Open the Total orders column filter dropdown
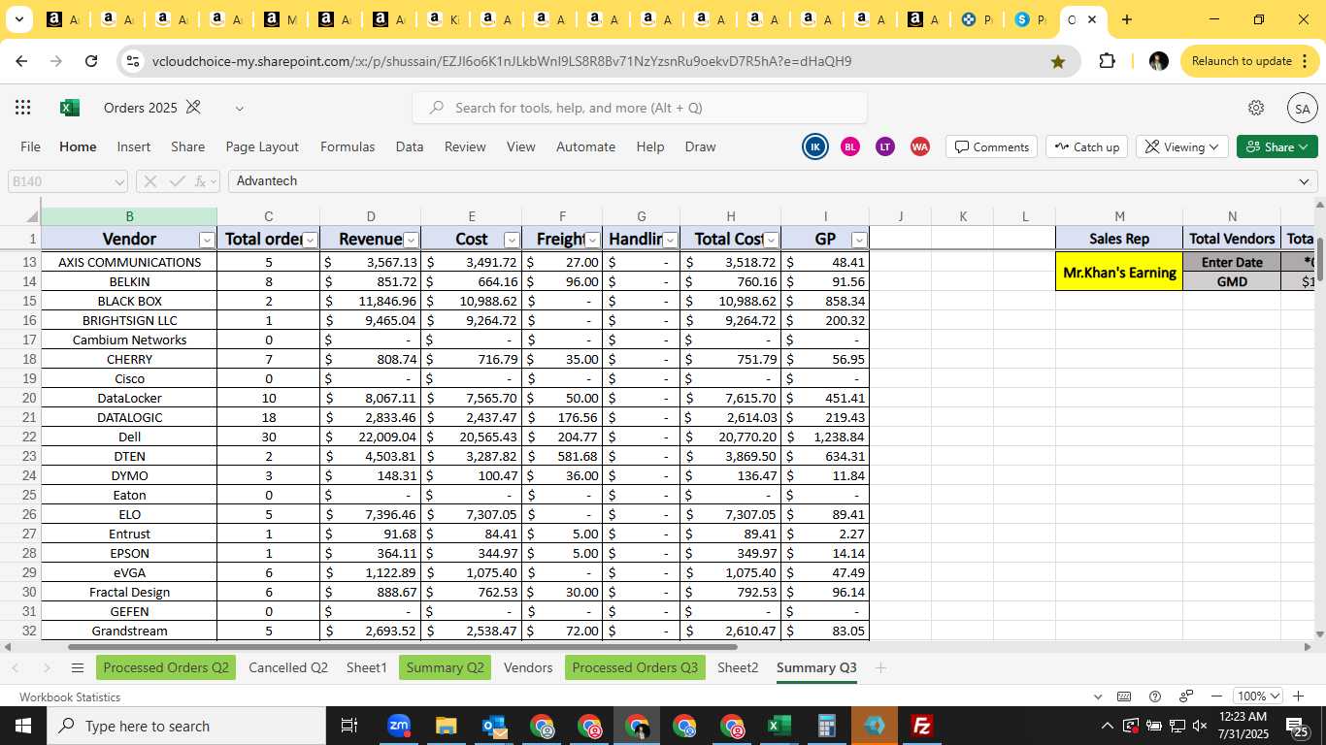 point(311,240)
